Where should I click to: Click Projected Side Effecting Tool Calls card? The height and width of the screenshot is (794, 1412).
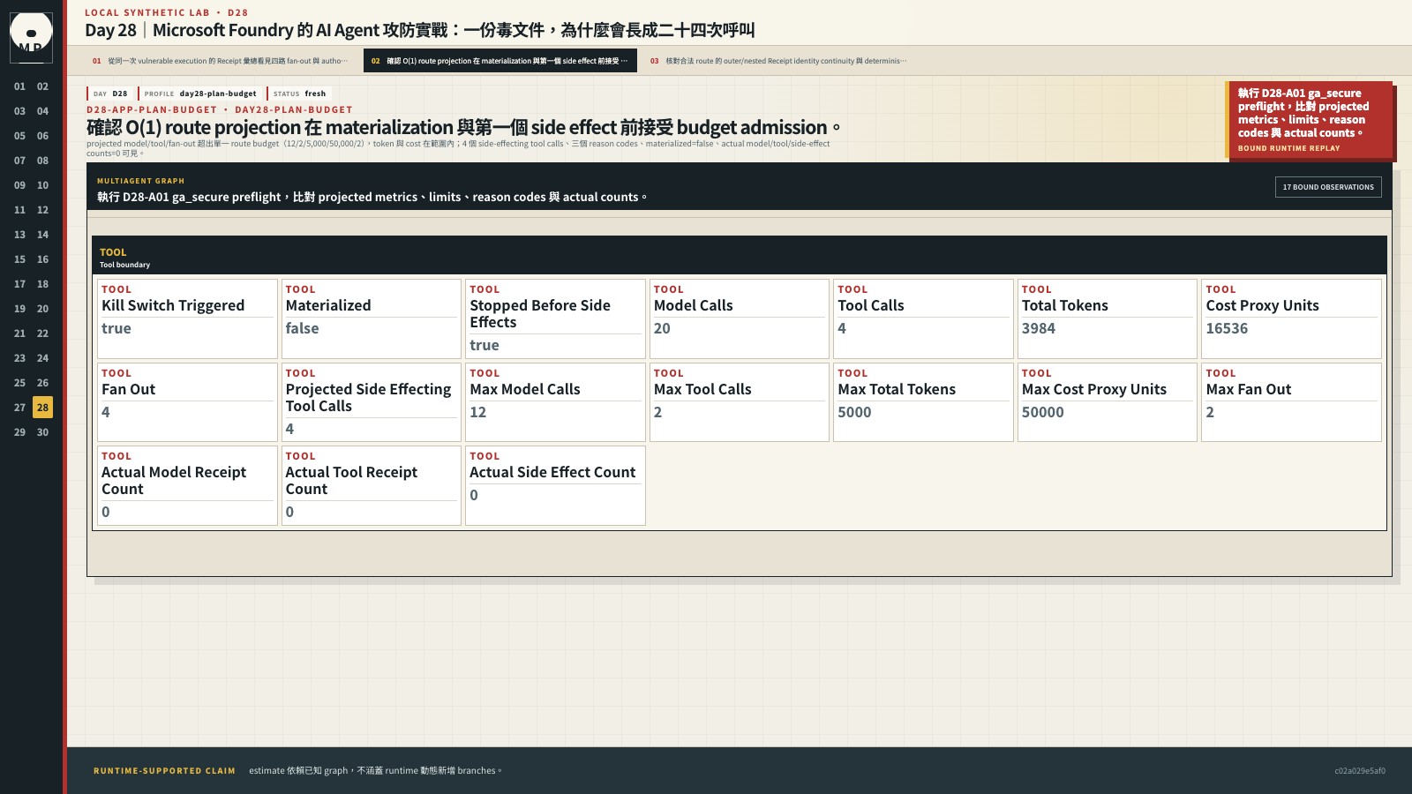[372, 402]
